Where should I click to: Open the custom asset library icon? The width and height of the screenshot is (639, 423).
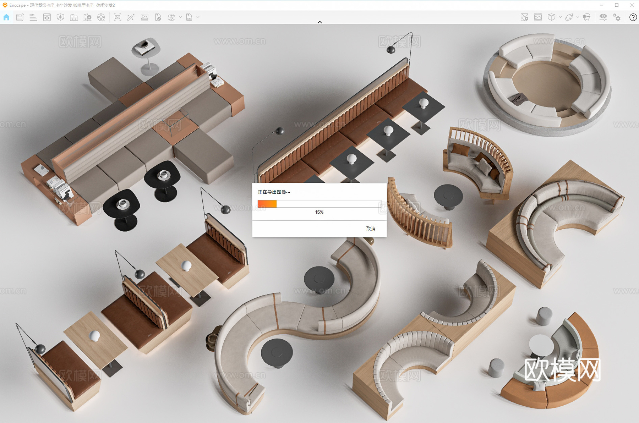click(87, 17)
